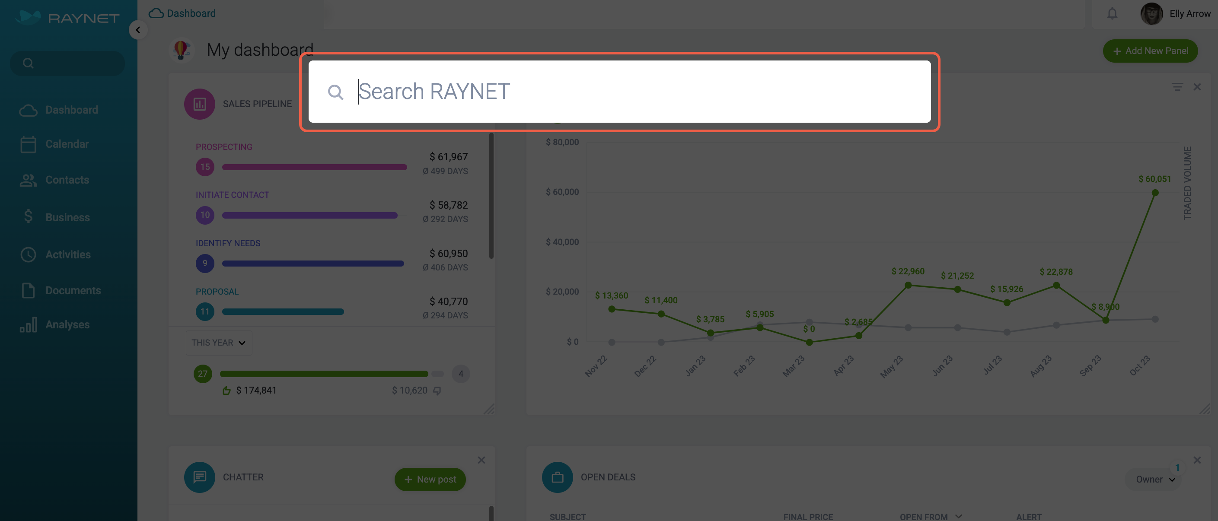The image size is (1218, 521).
Task: Click the thumbs-down lost amount icon
Action: (x=437, y=391)
